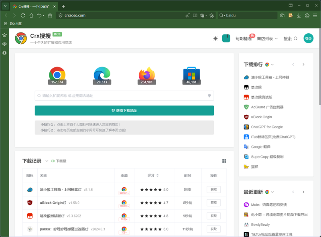This screenshot has height=237, width=321.
Task: Click 获取 for uBlock Origin row
Action: point(213,203)
